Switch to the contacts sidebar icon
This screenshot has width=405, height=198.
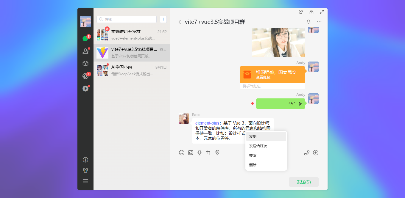85,51
